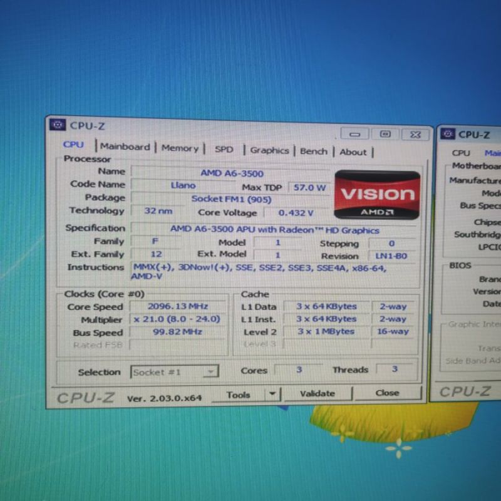
Task: Click the Stepping value 0
Action: click(x=392, y=244)
